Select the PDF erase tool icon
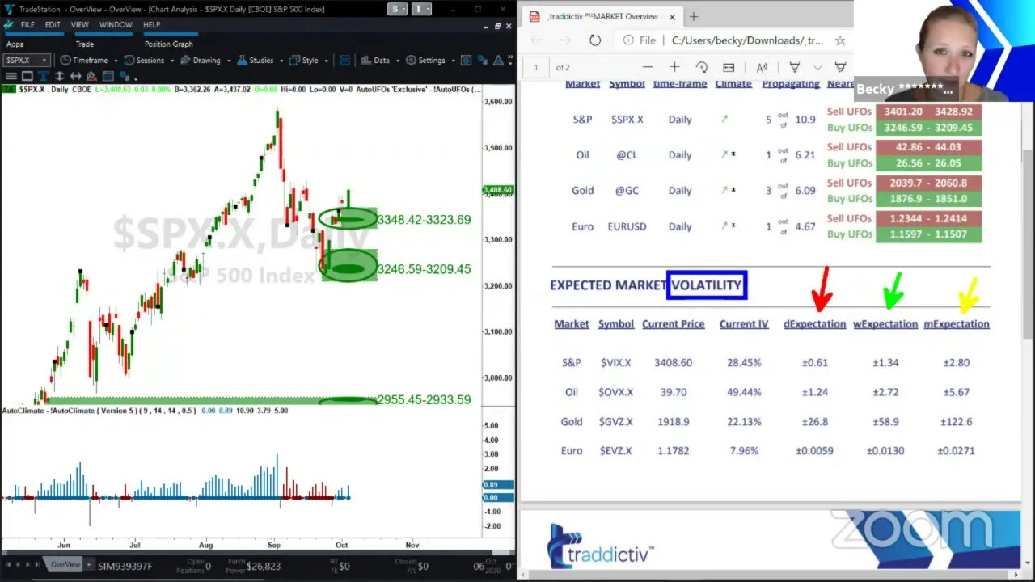The height and width of the screenshot is (582, 1035). [840, 67]
